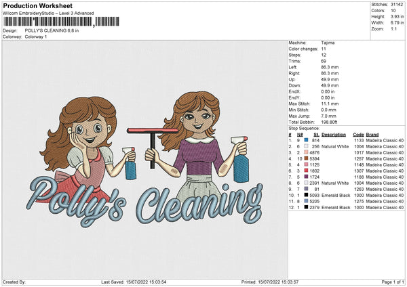Select Natural White description in stop row 2
407x287 pixels.
click(335, 146)
